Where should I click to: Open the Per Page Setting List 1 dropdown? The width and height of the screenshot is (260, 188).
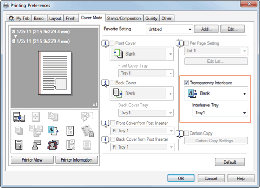(x=216, y=51)
